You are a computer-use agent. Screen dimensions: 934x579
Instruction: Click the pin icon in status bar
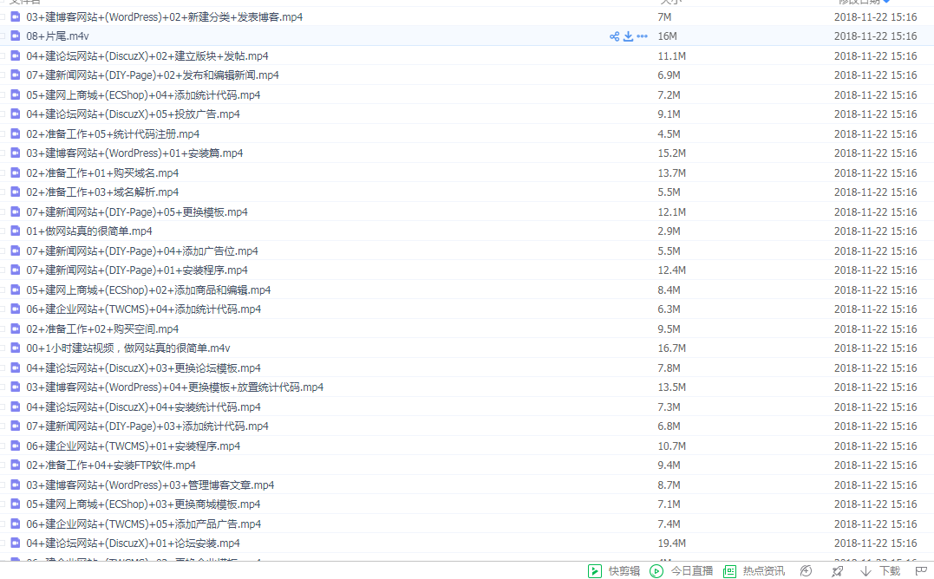tap(836, 571)
